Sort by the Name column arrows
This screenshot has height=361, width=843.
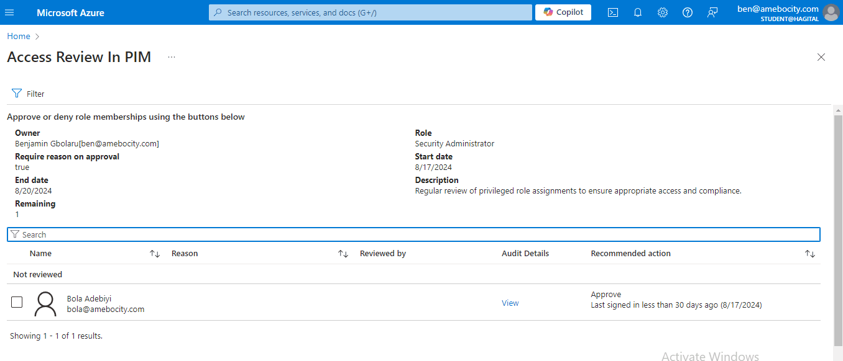[x=155, y=254]
